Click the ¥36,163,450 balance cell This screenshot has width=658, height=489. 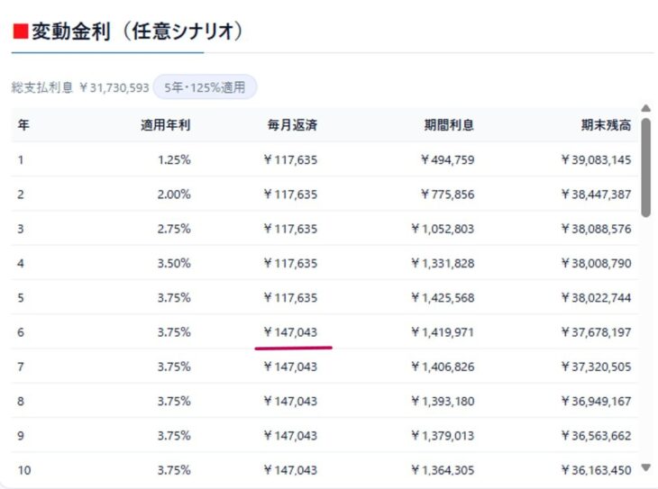(597, 470)
